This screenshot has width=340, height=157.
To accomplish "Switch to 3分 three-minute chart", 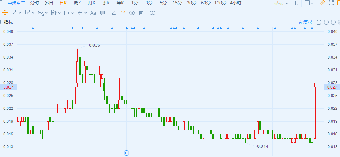I will click(x=149, y=3).
